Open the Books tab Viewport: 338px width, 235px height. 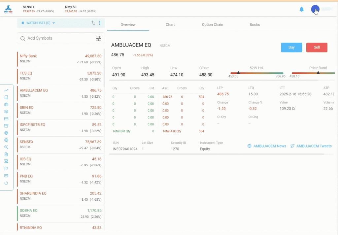255,24
